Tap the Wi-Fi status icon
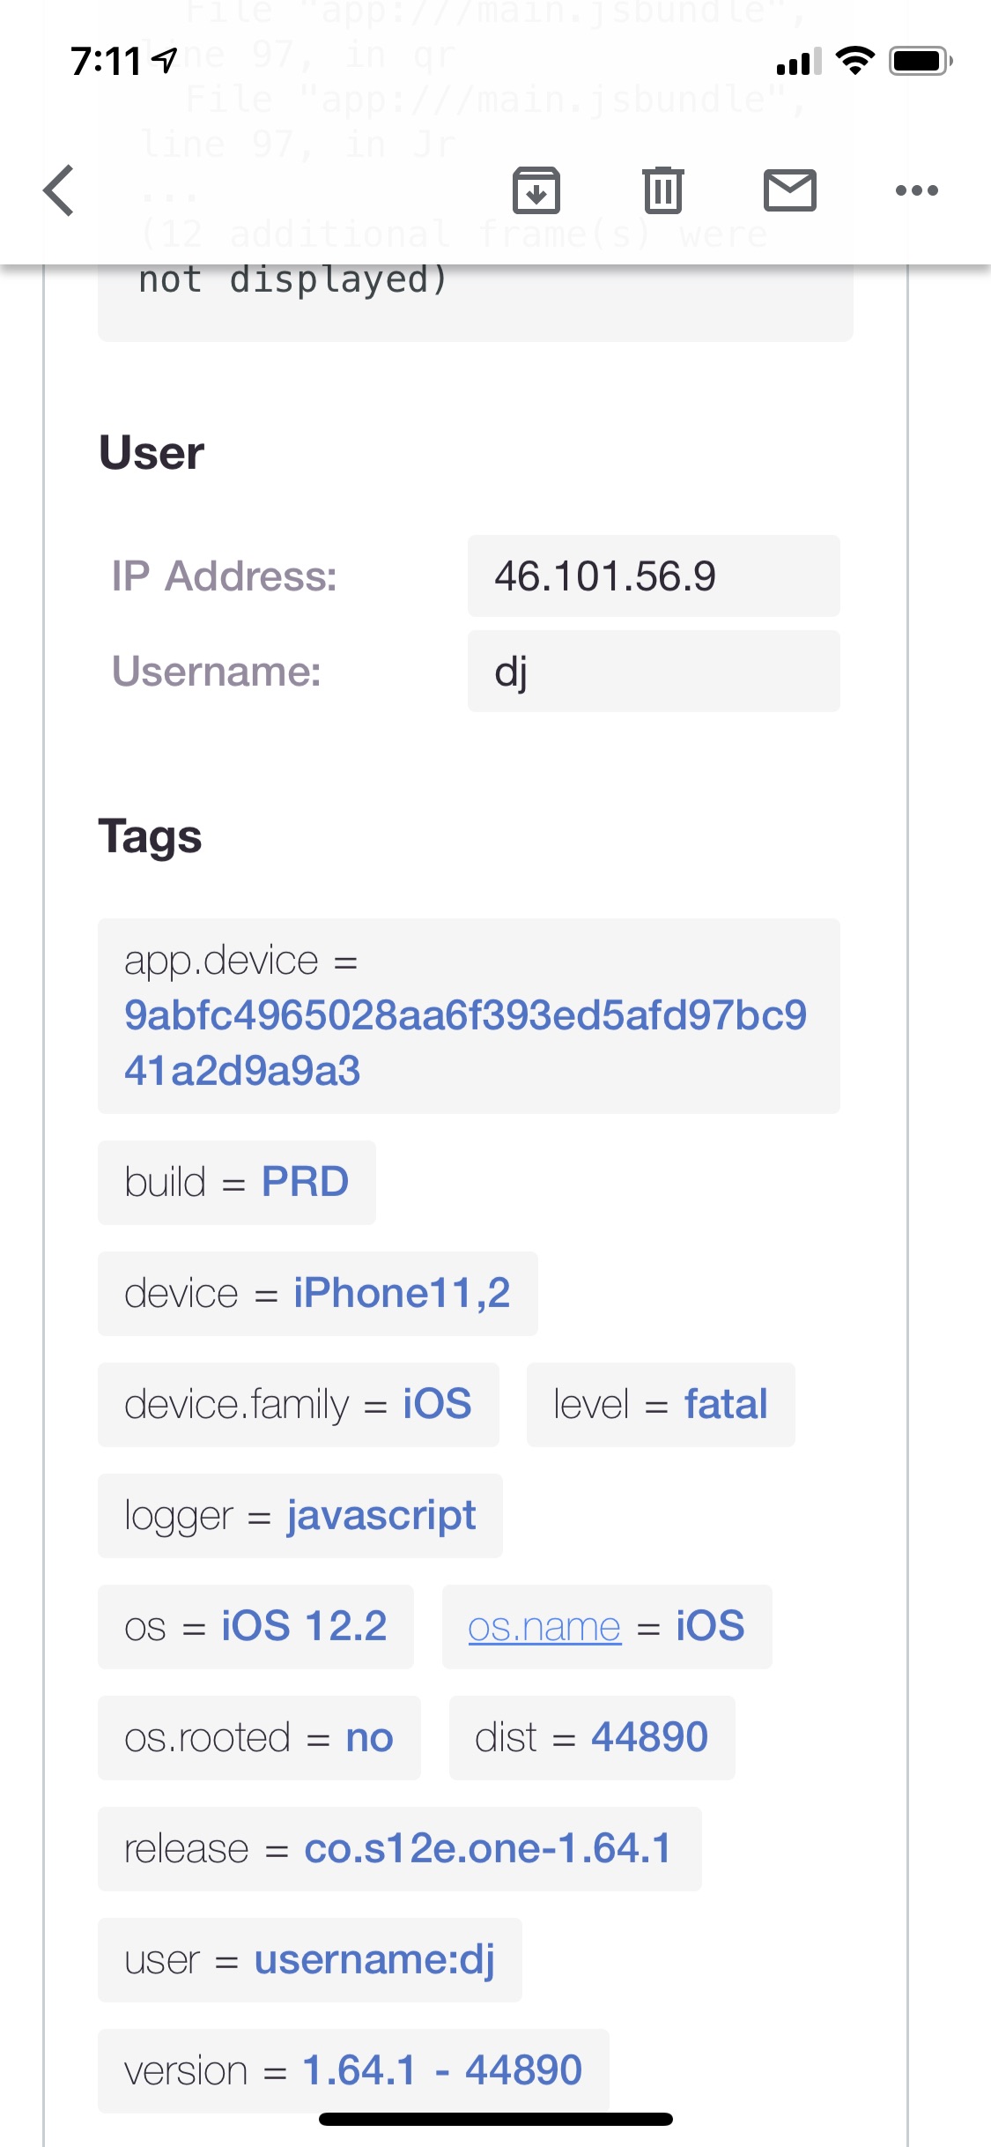Image resolution: width=991 pixels, height=2147 pixels. (x=854, y=61)
